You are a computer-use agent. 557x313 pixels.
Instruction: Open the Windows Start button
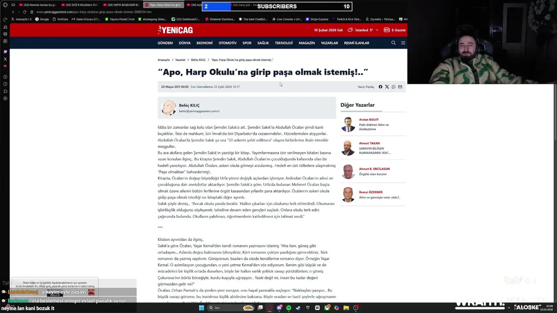201,308
